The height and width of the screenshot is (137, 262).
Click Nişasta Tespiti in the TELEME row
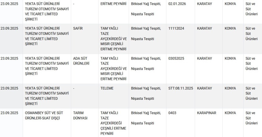coord(142,98)
